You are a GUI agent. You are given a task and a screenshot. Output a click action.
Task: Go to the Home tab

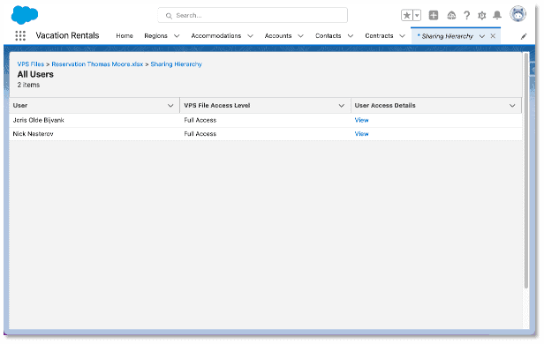click(125, 35)
